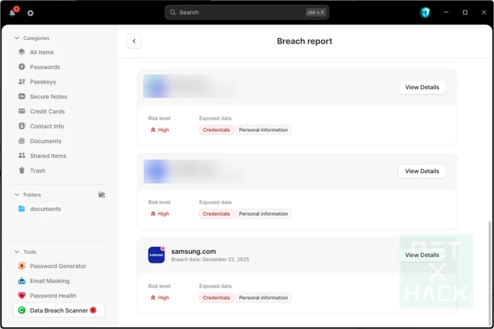
Task: Open the Secure Notes category
Action: (x=48, y=97)
